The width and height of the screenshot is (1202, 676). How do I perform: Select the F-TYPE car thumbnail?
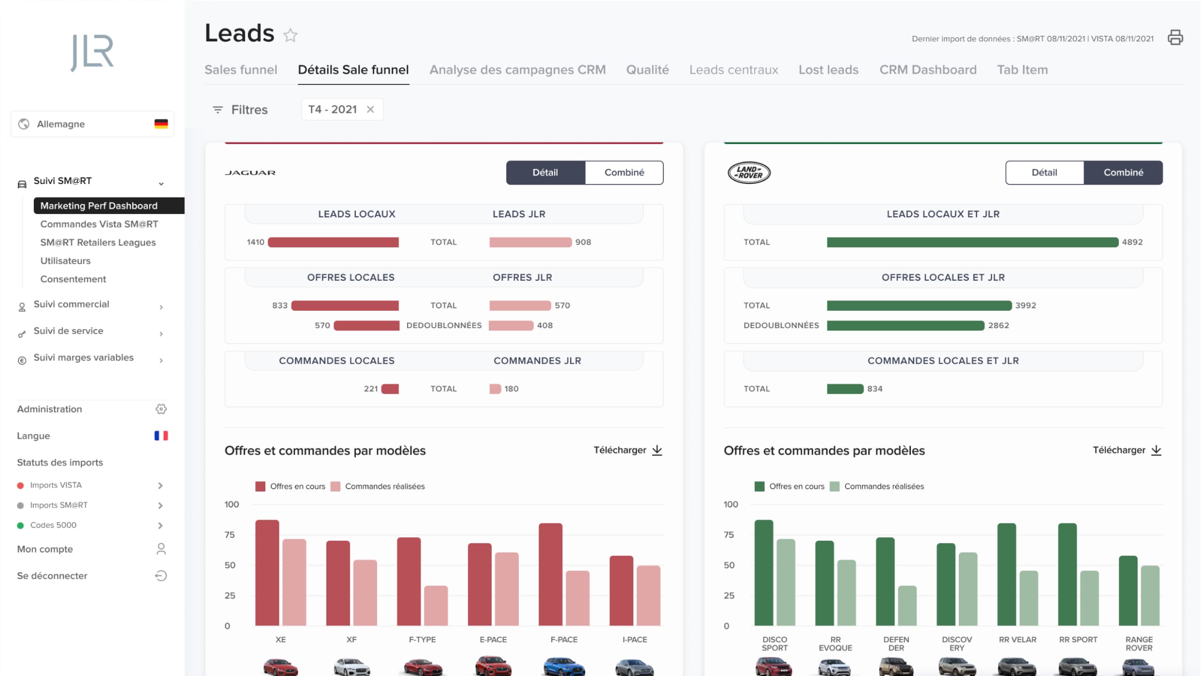click(423, 667)
